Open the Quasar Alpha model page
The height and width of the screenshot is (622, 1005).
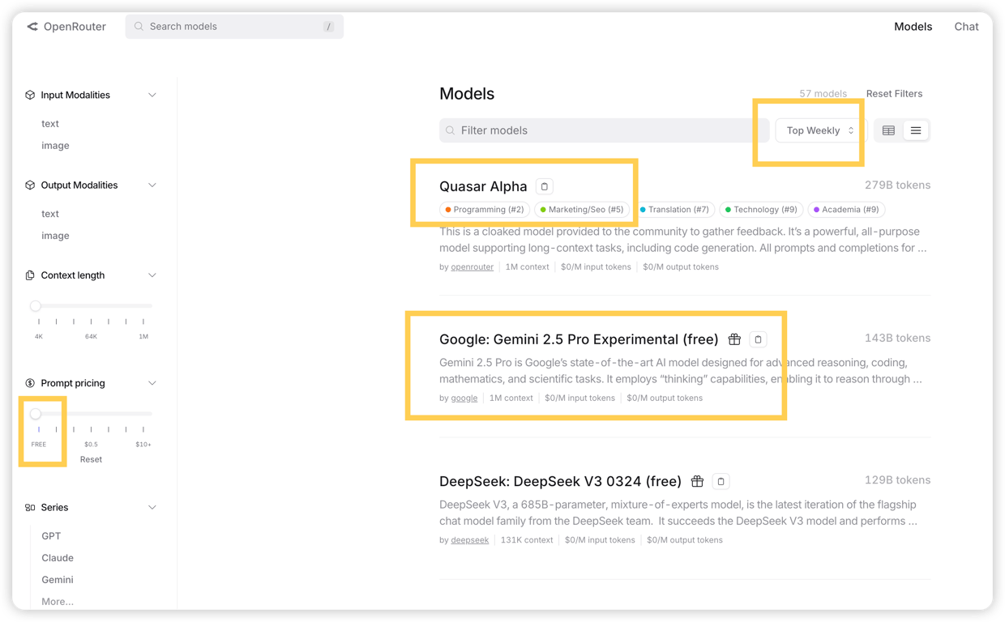(x=483, y=186)
